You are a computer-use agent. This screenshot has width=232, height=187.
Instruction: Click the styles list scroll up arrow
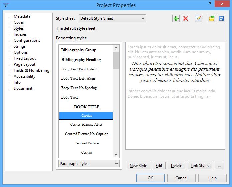coord(116,48)
